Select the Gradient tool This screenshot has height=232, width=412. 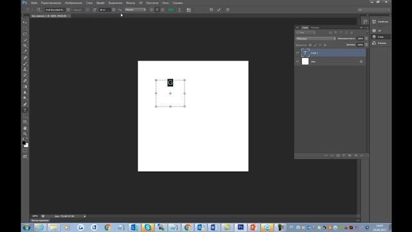coord(25,86)
